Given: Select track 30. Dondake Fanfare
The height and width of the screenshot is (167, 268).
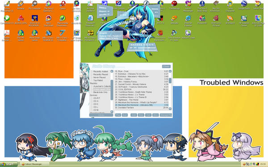Looking at the screenshot, I should click(x=142, y=108).
